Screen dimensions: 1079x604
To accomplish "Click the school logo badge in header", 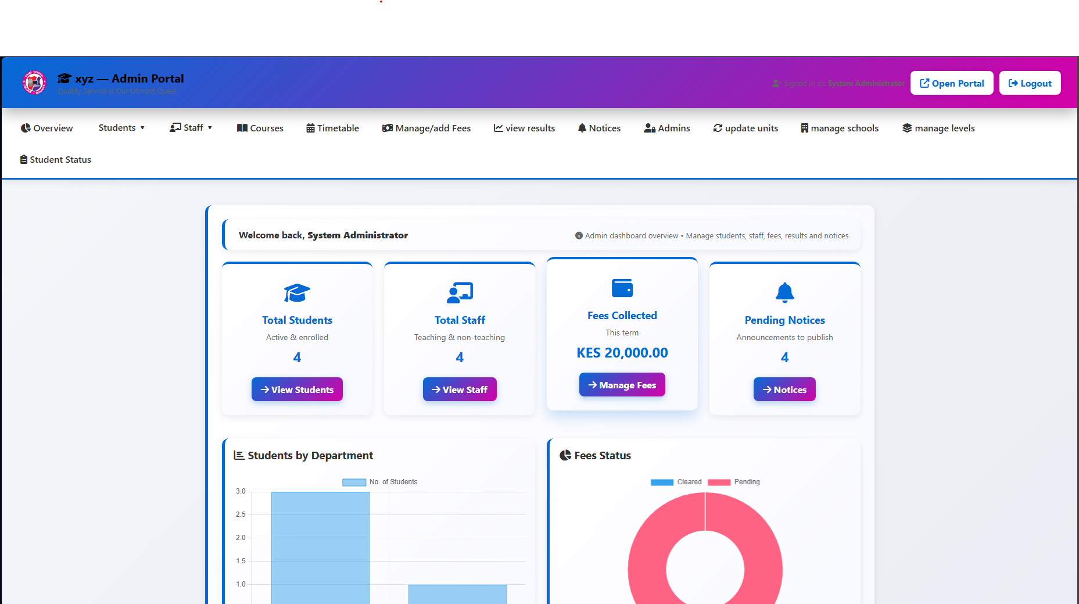I will (34, 83).
